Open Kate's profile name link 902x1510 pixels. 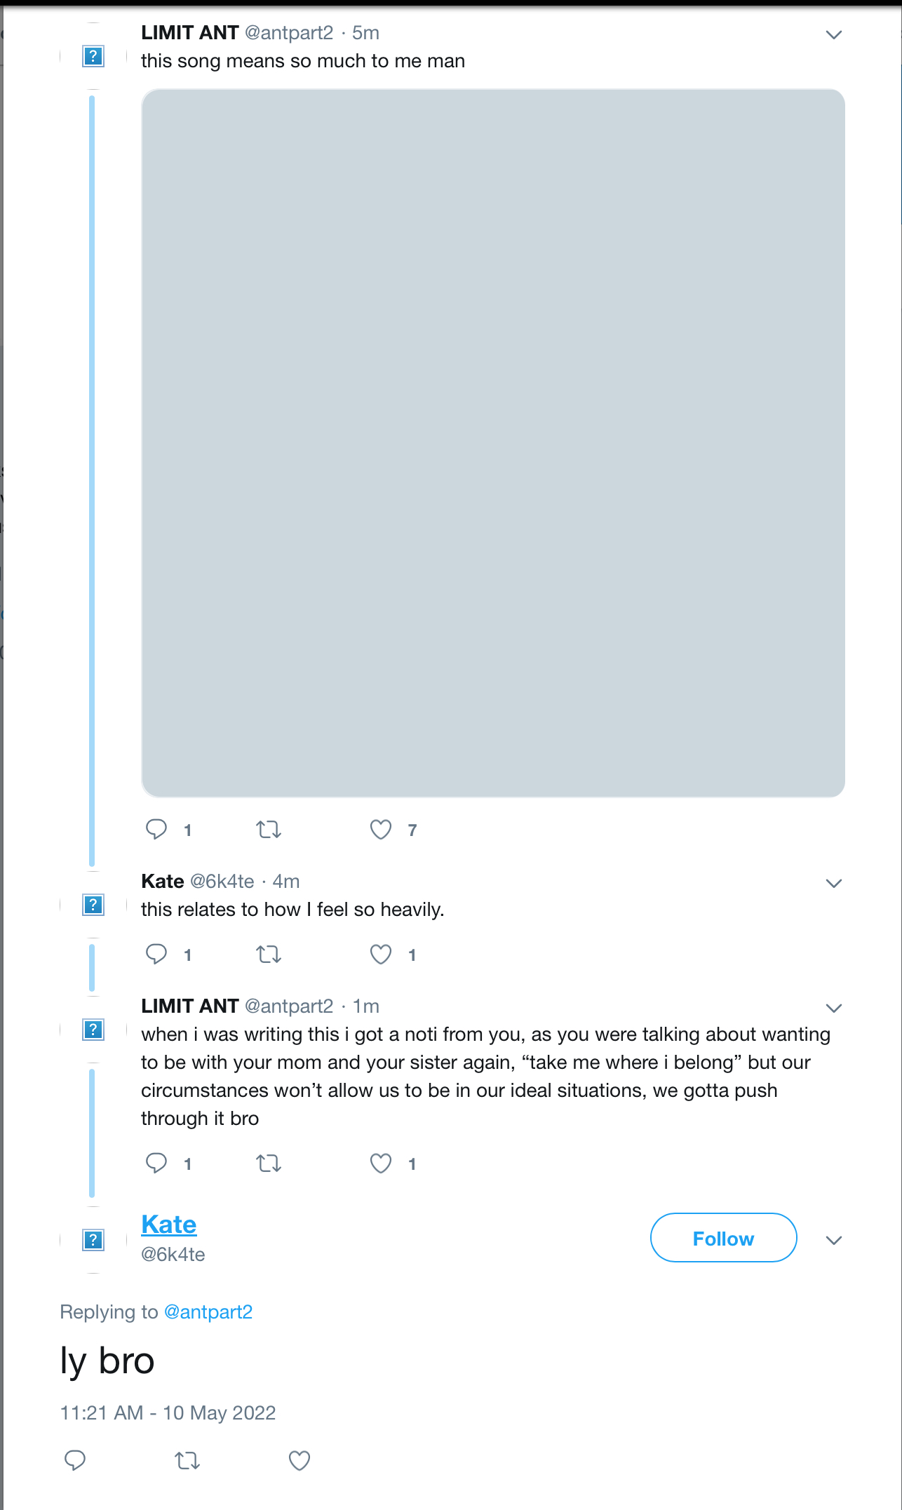coord(169,1225)
